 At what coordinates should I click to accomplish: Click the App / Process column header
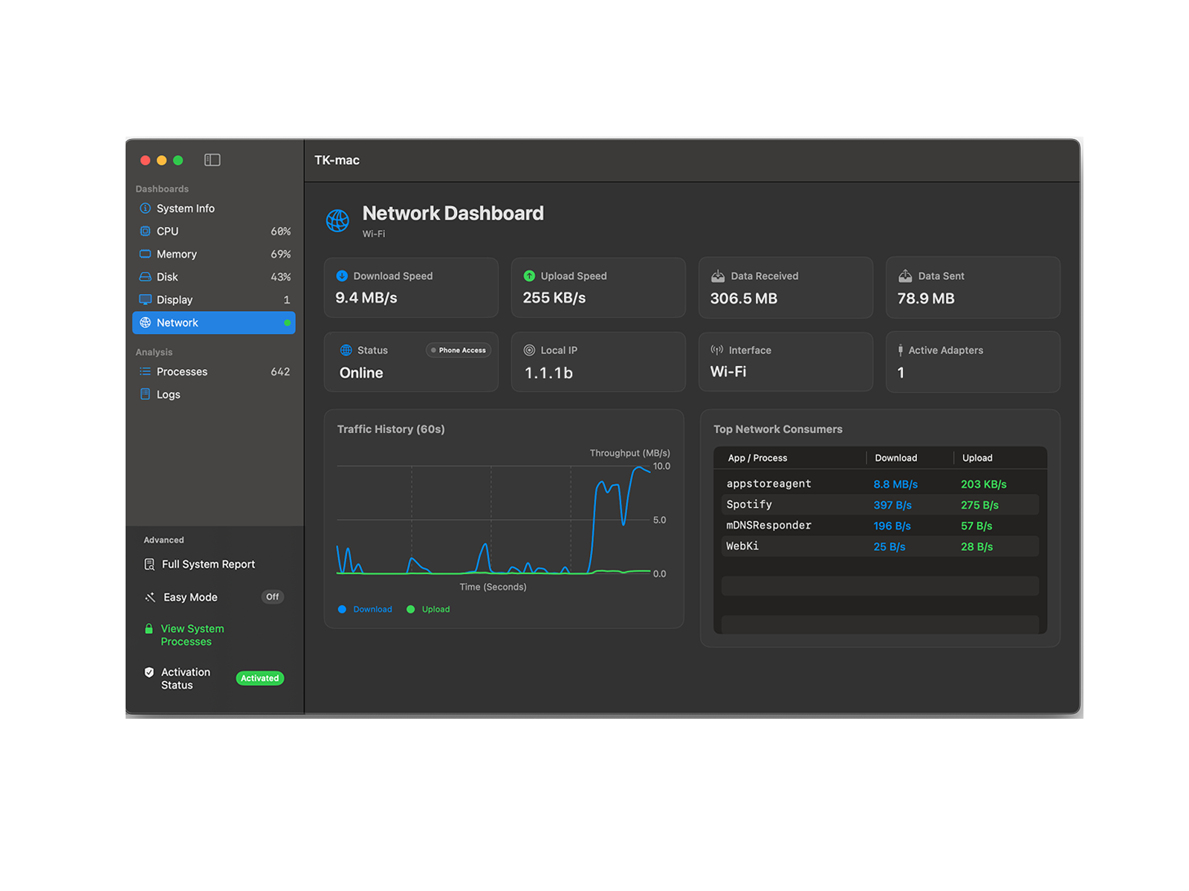click(x=757, y=458)
